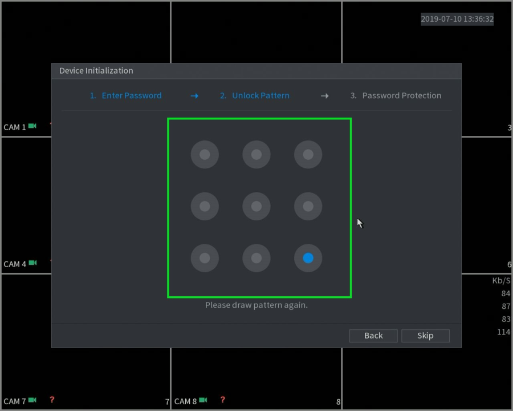
Task: Click the CAM 8 green camera icon
Action: point(203,400)
